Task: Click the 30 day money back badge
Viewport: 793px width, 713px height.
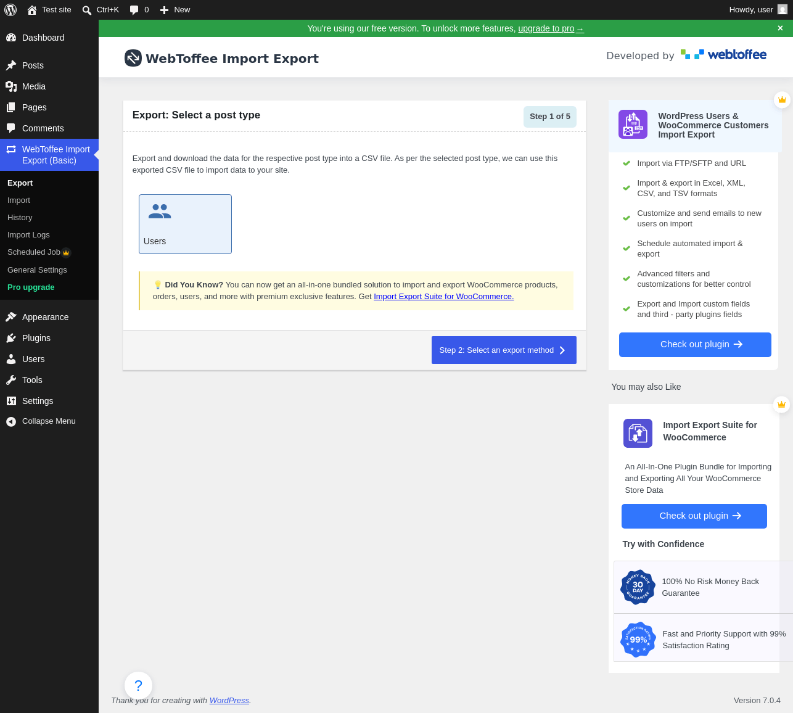Action: (638, 587)
